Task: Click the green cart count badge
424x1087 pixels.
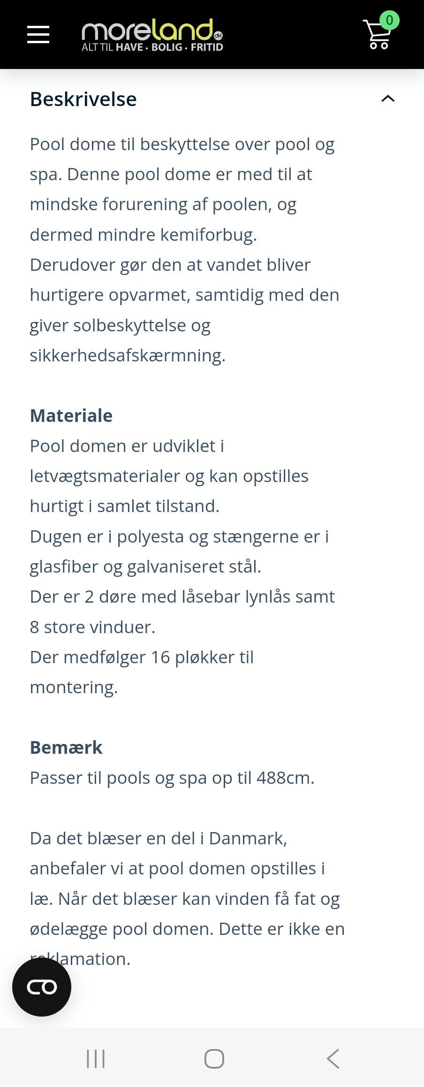Action: 389,20
